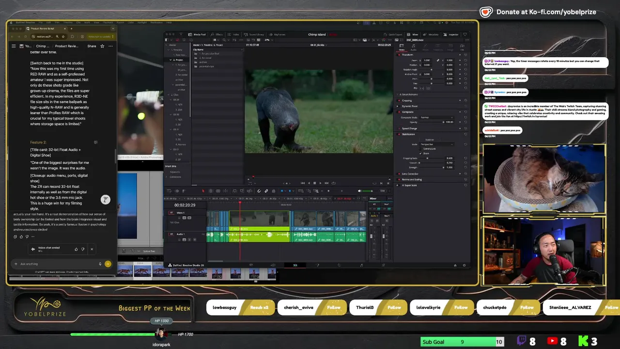Favorite the Notion page with star icon
This screenshot has width=620, height=349.
click(102, 46)
